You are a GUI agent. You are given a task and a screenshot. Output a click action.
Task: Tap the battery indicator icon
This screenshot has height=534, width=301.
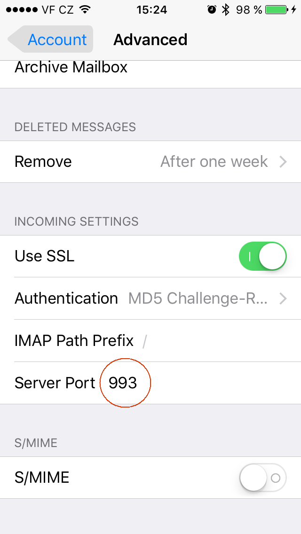pyautogui.click(x=277, y=9)
